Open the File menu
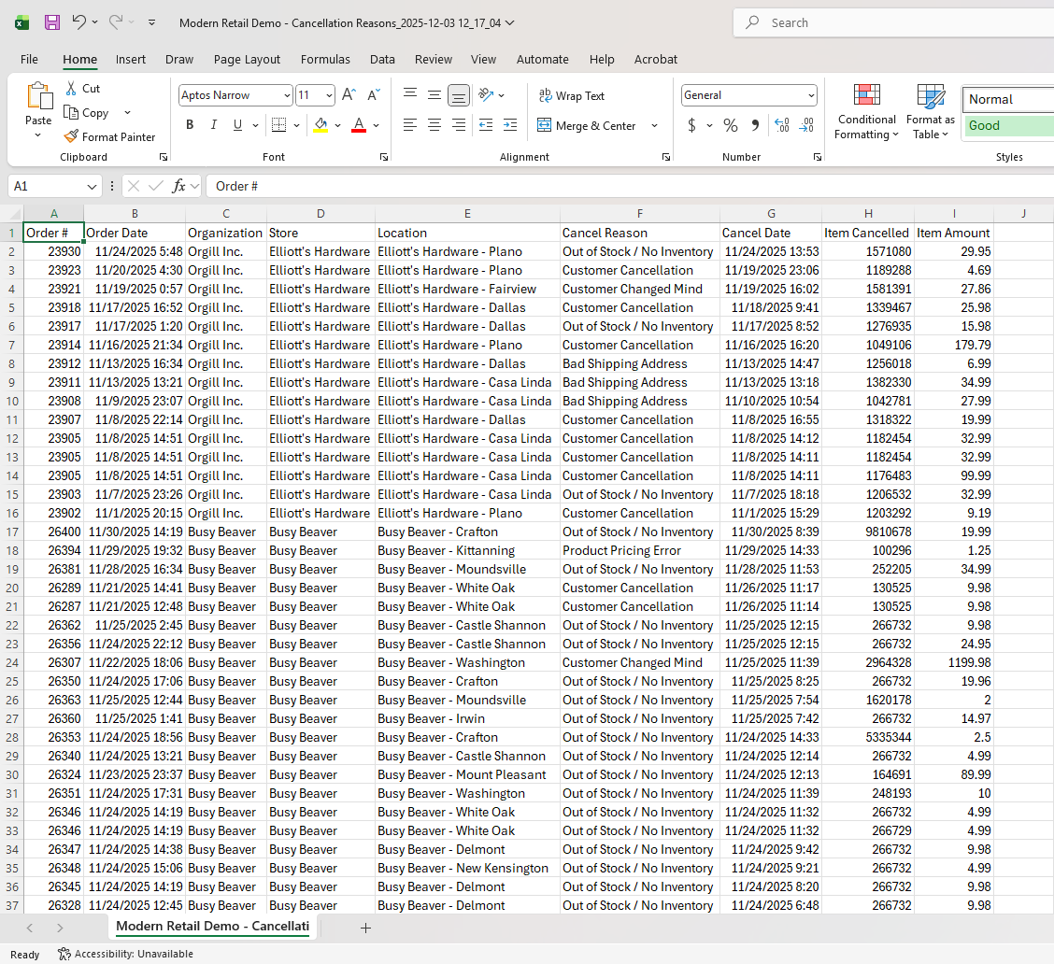Image resolution: width=1054 pixels, height=964 pixels. [29, 59]
